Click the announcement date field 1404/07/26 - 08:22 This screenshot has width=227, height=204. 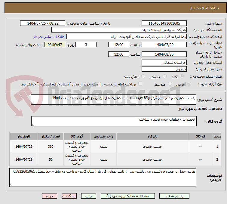tap(43, 23)
